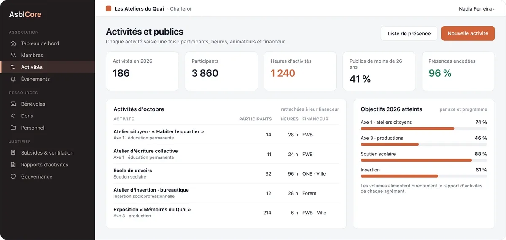Click the Objectifs 2026 atteints heading
Image resolution: width=506 pixels, height=240 pixels.
[x=391, y=109]
